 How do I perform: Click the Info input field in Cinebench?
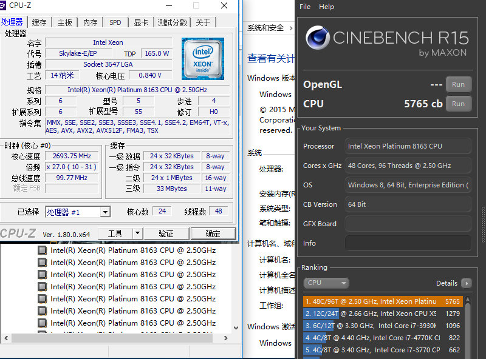pos(408,243)
